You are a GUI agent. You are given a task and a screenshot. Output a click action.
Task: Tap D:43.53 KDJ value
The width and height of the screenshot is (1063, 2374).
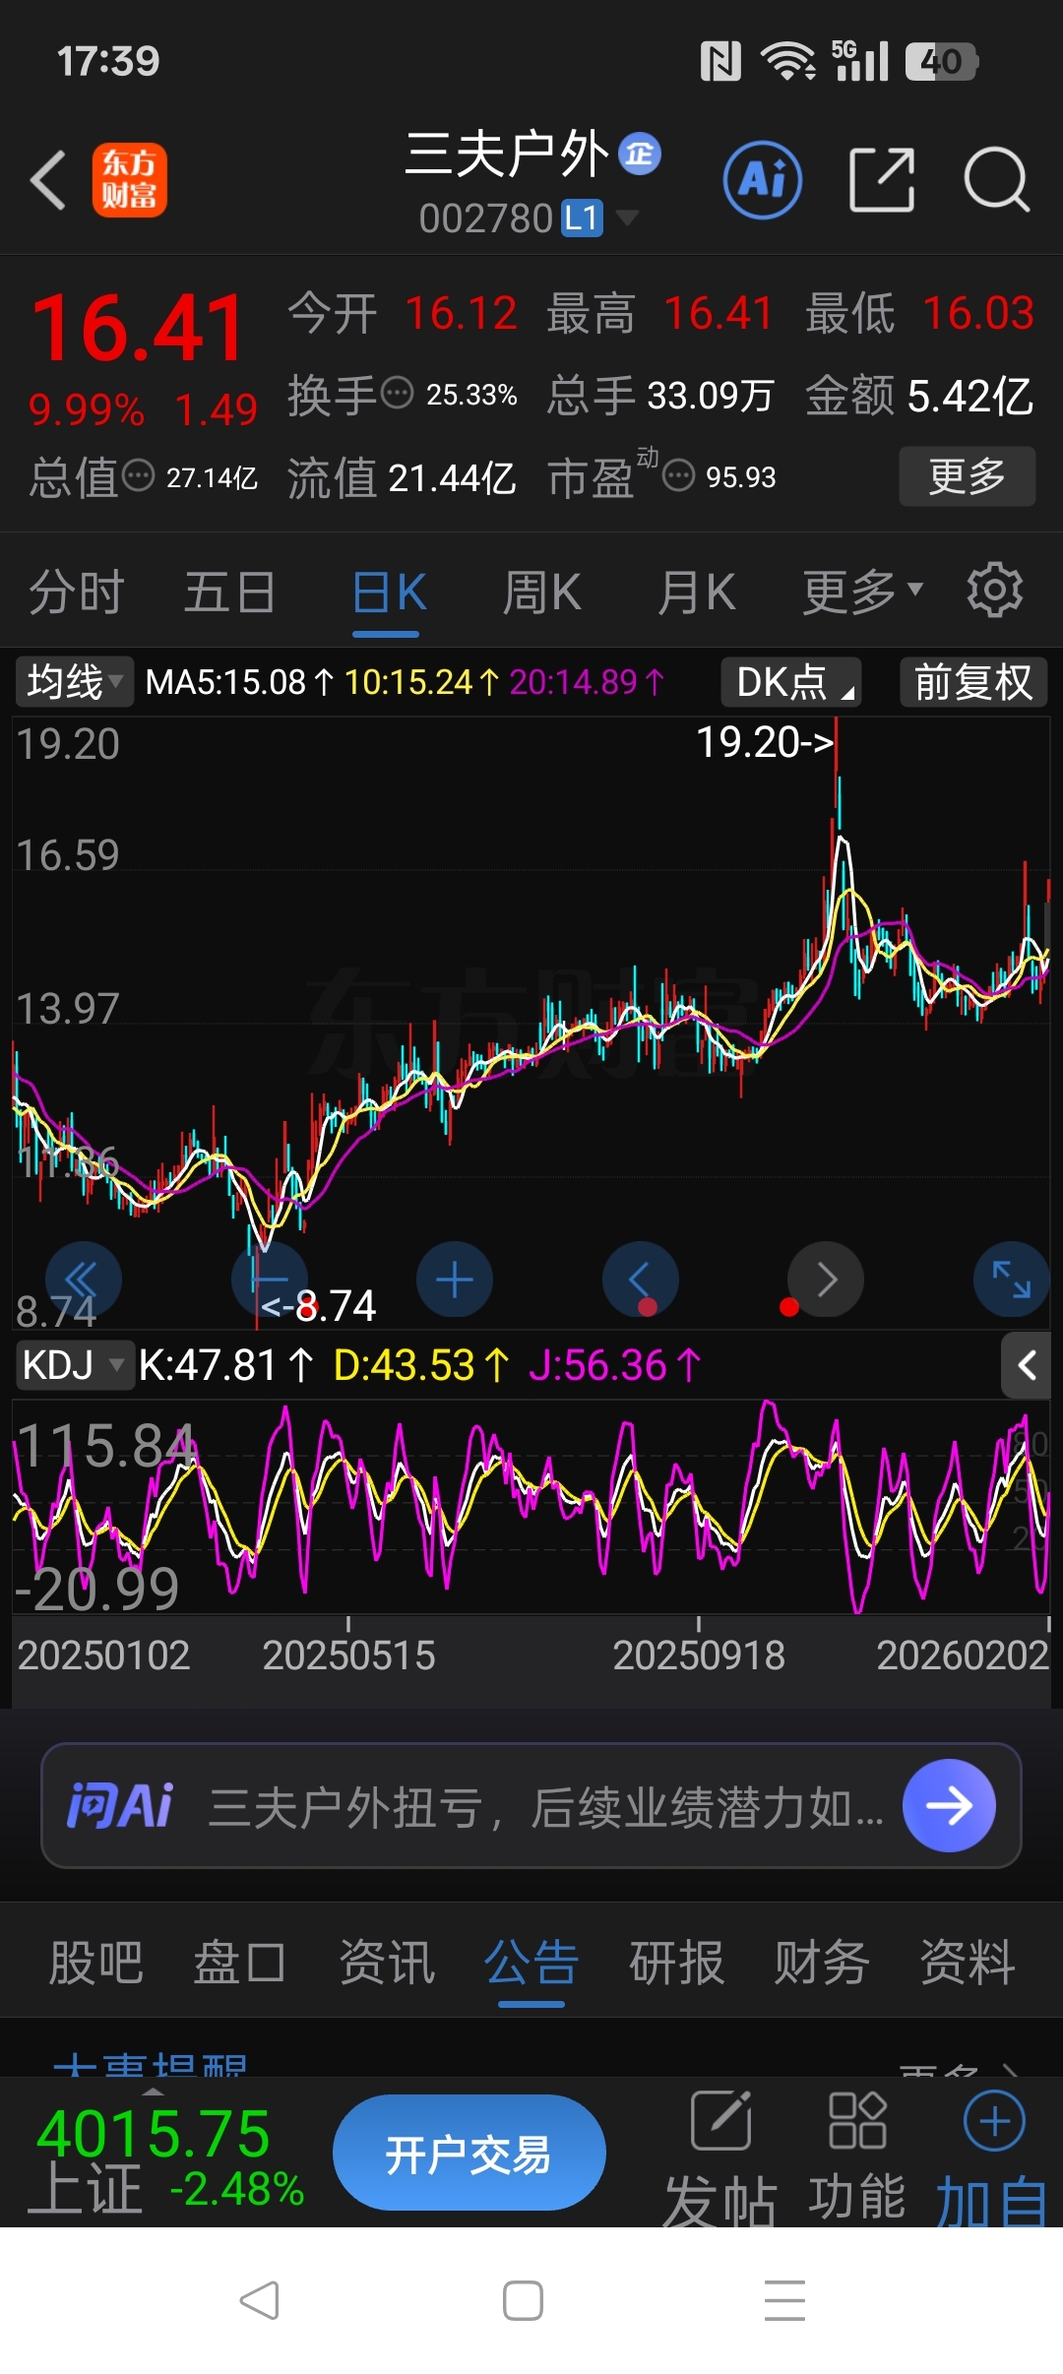pyautogui.click(x=421, y=1365)
